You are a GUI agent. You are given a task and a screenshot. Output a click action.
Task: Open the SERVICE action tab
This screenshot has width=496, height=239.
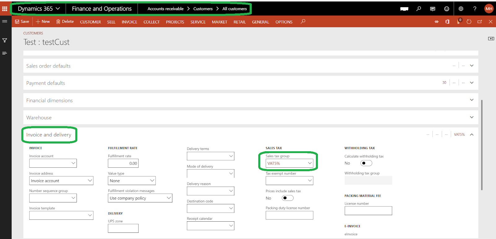click(198, 22)
